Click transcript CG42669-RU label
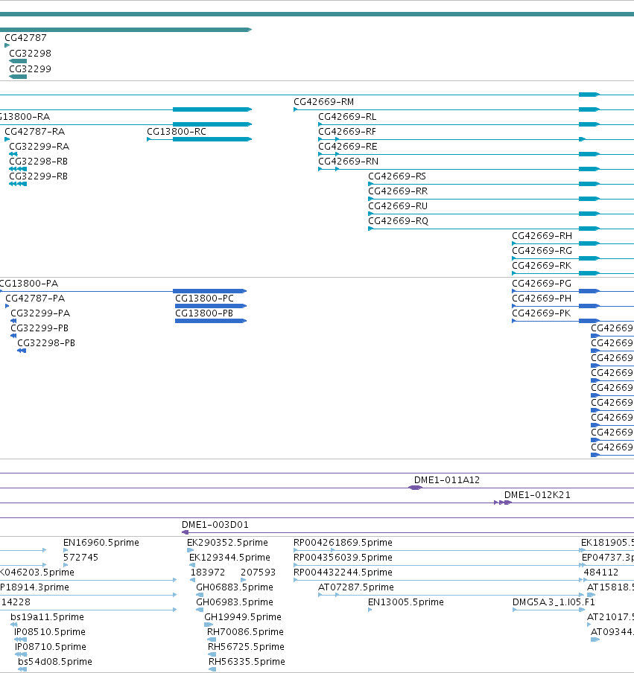The height and width of the screenshot is (673, 634). pos(398,206)
